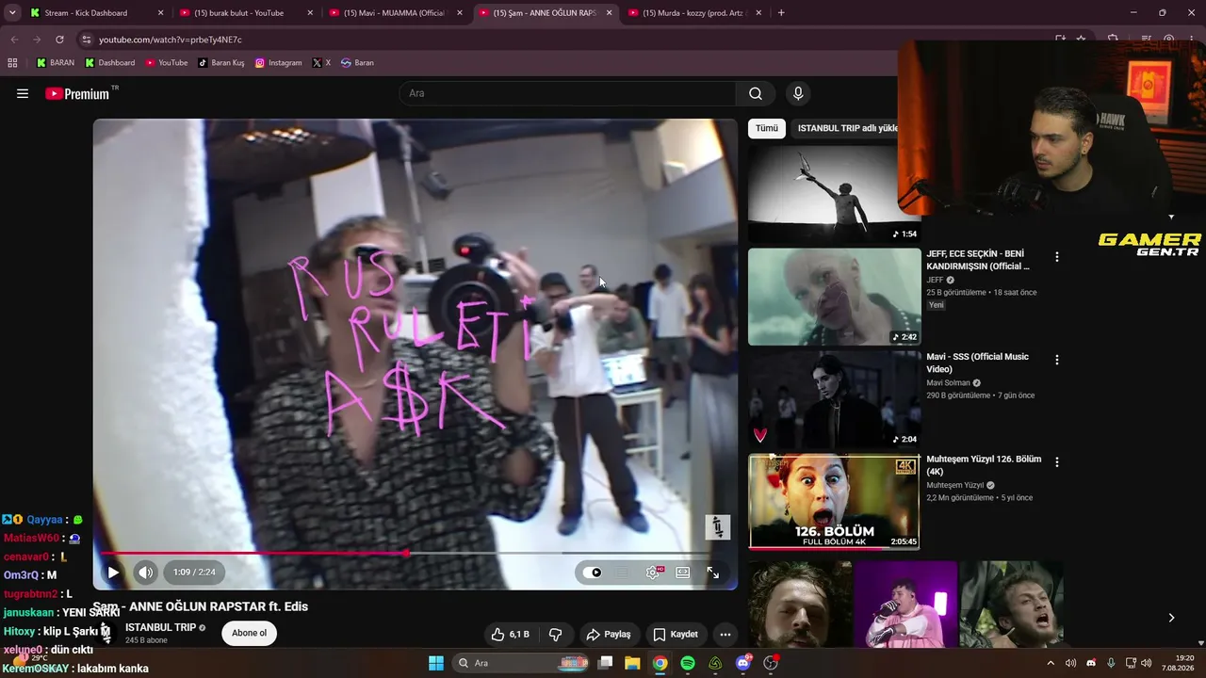The height and width of the screenshot is (678, 1206).
Task: Open the player settings gear
Action: pyautogui.click(x=653, y=572)
